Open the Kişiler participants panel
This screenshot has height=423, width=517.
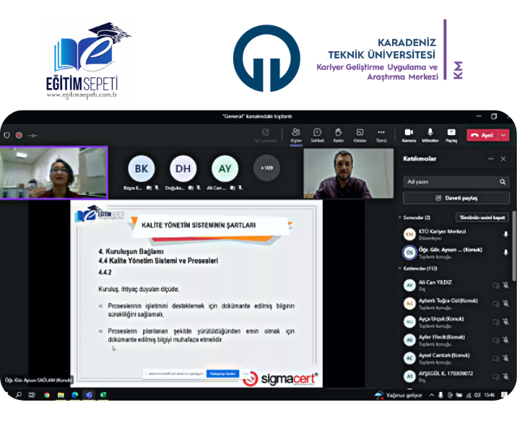click(296, 134)
